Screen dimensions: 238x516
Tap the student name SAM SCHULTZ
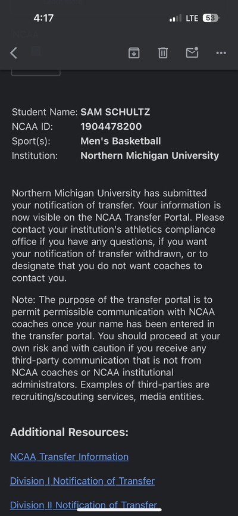tap(115, 112)
